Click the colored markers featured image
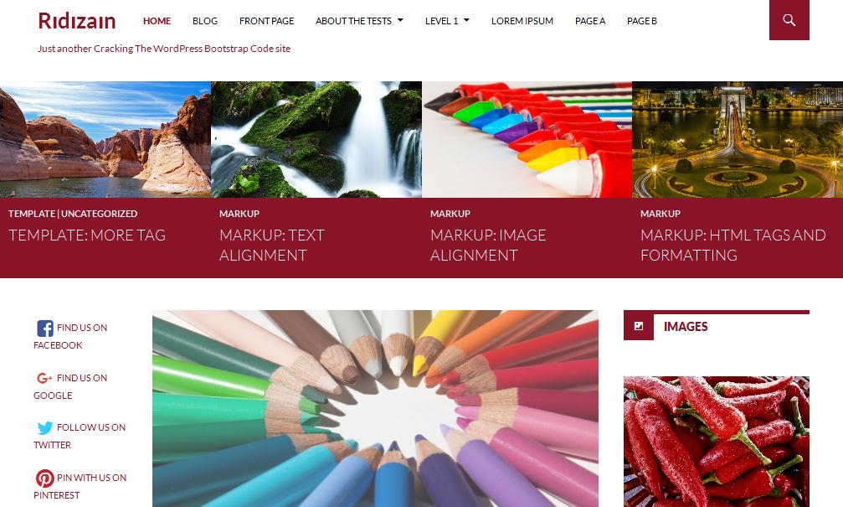Viewport: 843px width, 507px height. coord(527,139)
